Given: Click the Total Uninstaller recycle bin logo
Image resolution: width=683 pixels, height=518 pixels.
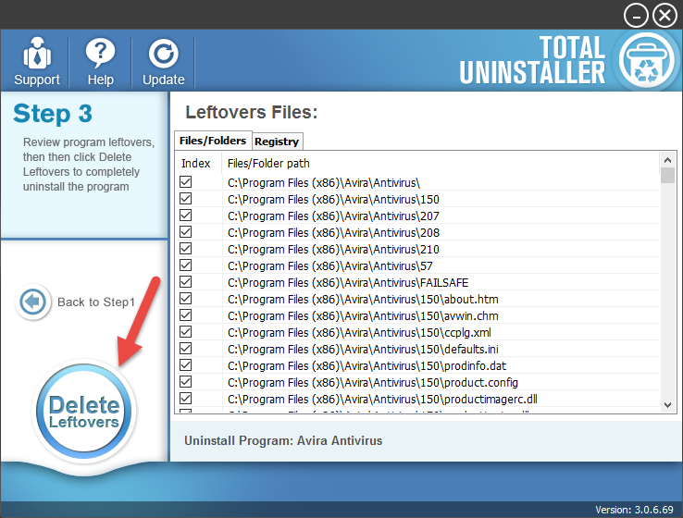Looking at the screenshot, I should point(647,60).
